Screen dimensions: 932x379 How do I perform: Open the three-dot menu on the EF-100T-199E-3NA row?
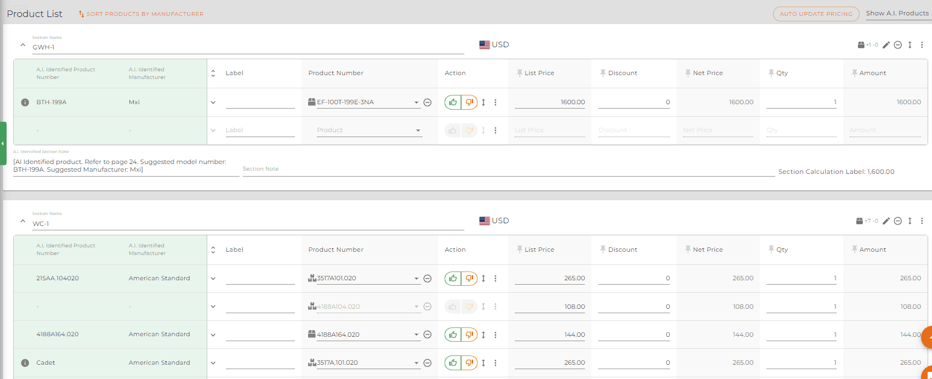(496, 103)
